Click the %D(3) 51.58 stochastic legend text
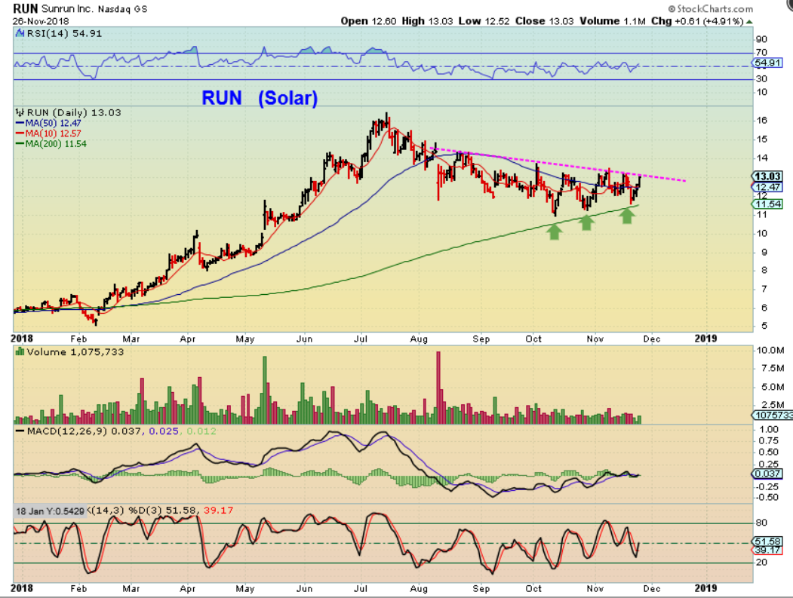 point(161,511)
